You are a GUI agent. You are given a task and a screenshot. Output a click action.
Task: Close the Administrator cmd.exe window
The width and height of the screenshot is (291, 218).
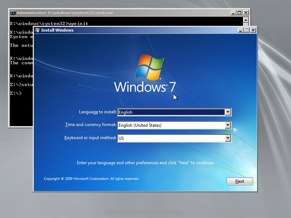246,13
